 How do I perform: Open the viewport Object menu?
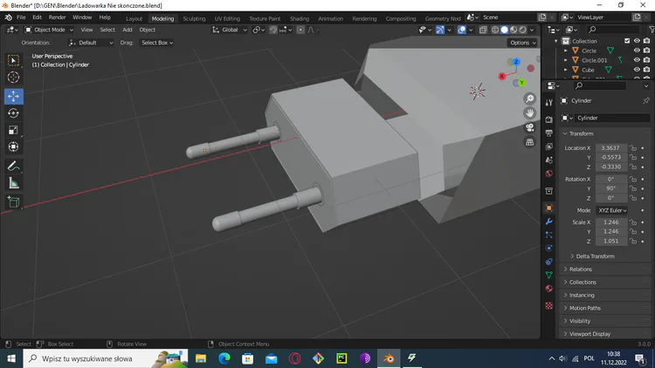[x=147, y=30]
